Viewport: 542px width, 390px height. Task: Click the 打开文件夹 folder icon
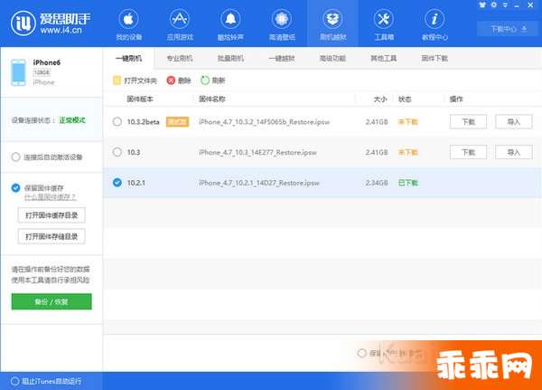point(117,81)
